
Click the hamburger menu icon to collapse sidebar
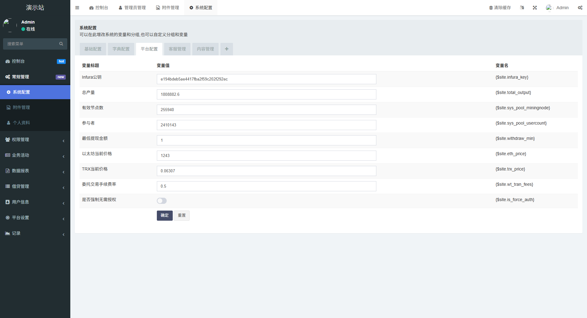(x=77, y=7)
